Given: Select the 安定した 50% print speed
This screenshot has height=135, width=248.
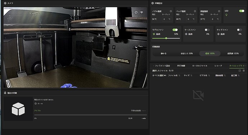Looking at the screenshot, I should point(187,53).
